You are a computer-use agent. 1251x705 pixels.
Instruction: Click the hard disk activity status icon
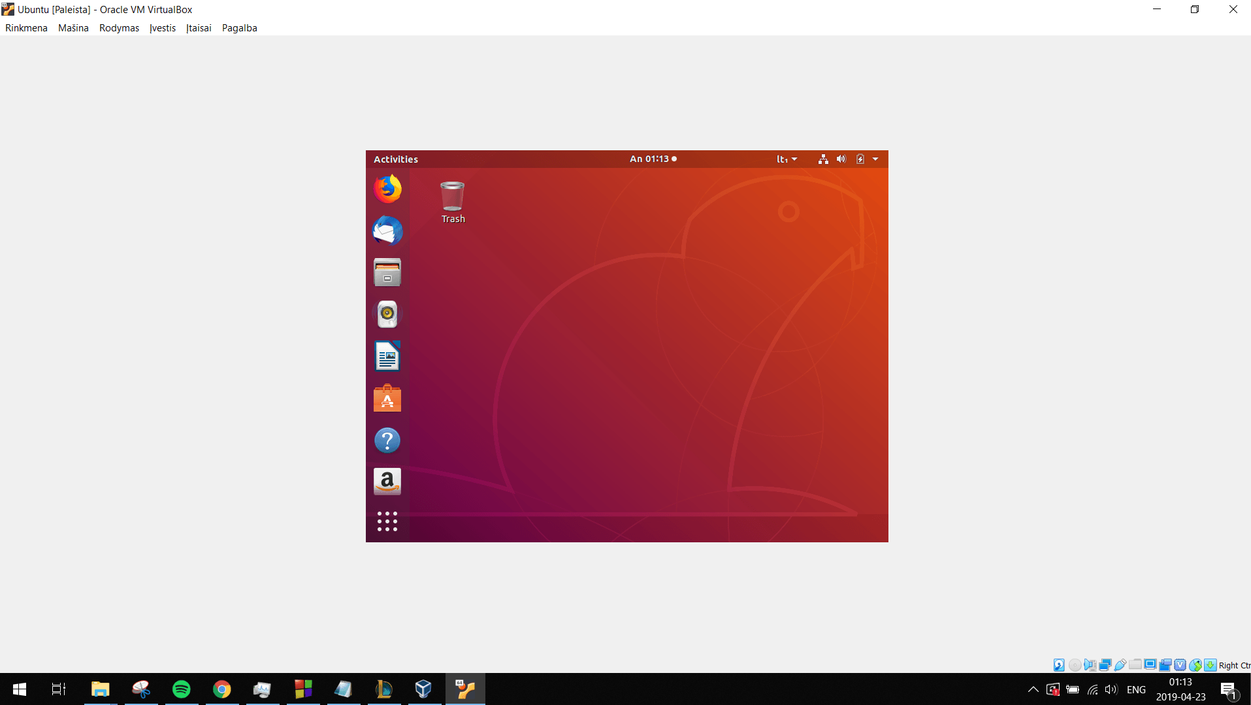(x=1058, y=664)
